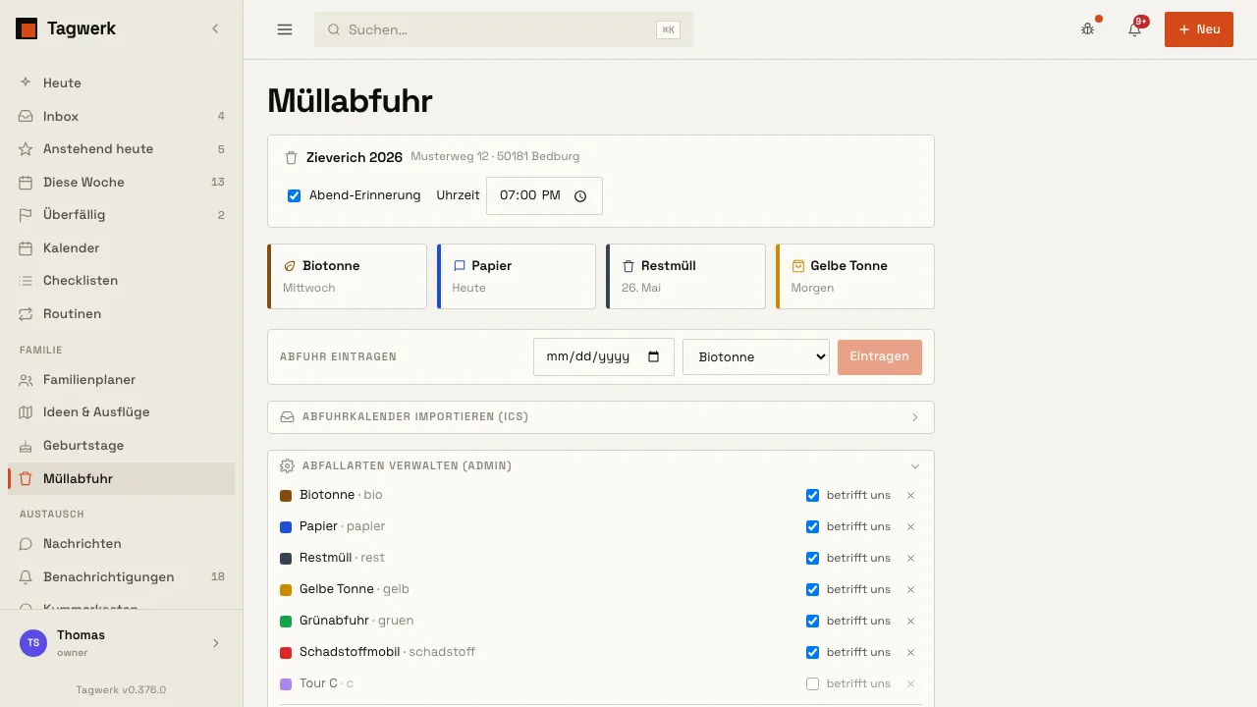This screenshot has width=1257, height=707.
Task: Remove Schadstoffmobil with its x icon
Action: (910, 652)
